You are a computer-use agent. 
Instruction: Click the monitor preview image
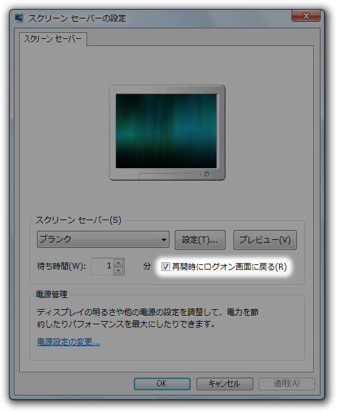click(168, 132)
